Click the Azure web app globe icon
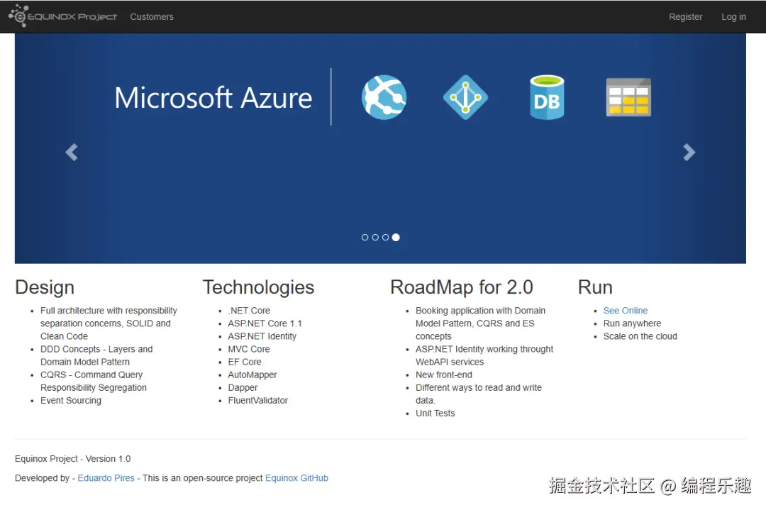Screen dimensions: 766x510 click(x=384, y=97)
